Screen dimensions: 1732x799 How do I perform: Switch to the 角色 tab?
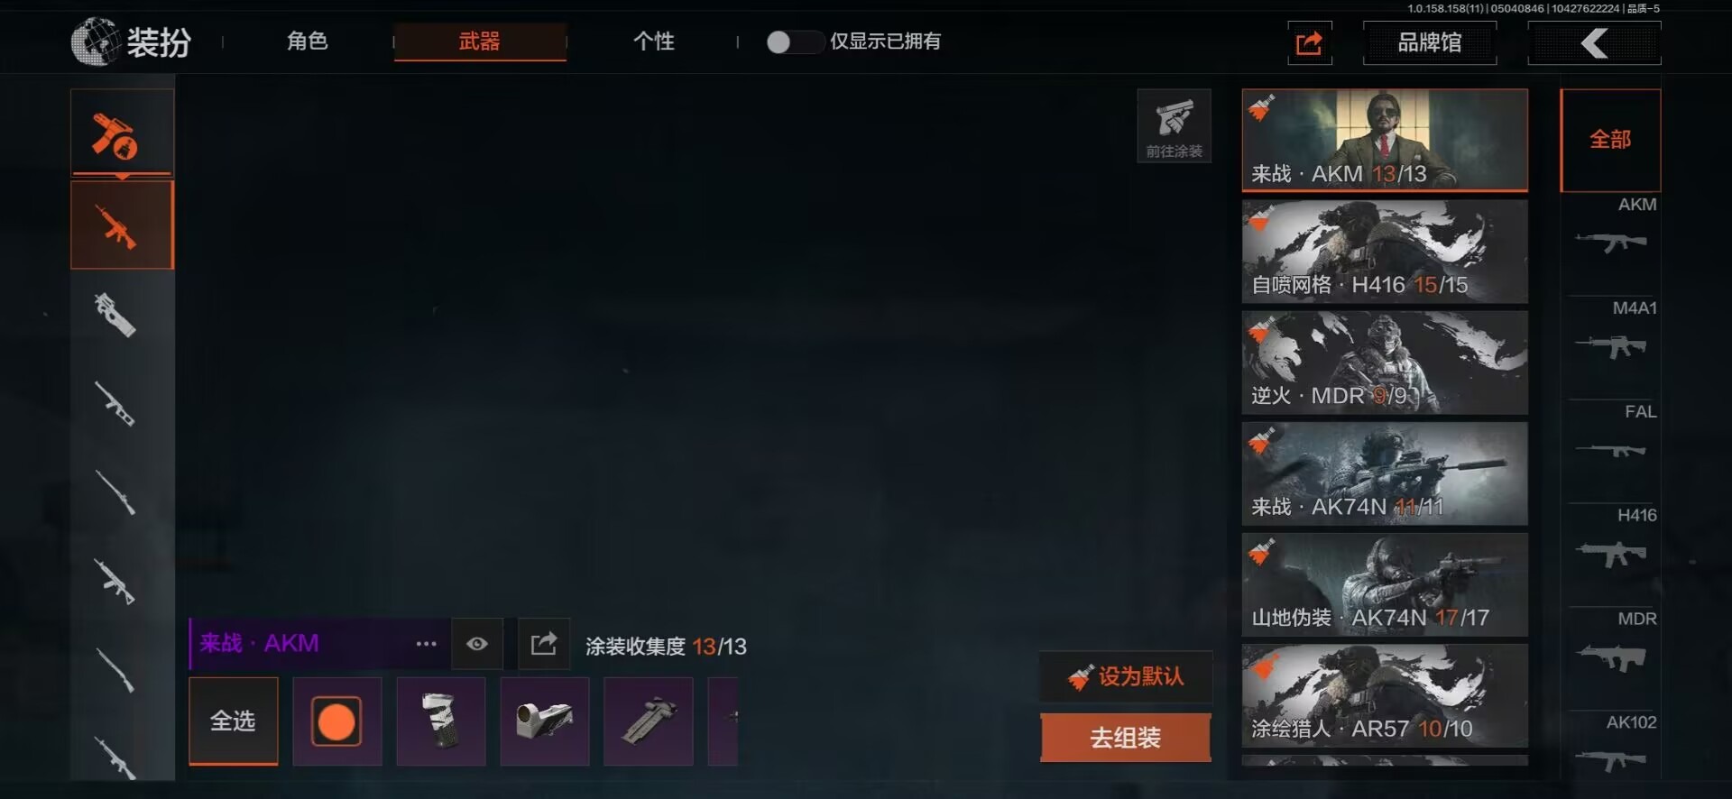[307, 41]
